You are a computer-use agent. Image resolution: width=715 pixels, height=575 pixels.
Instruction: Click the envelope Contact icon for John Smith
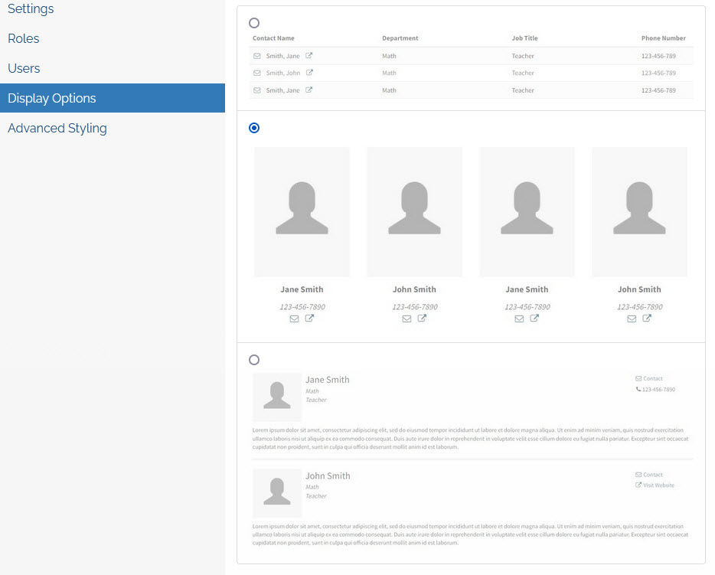click(x=638, y=474)
